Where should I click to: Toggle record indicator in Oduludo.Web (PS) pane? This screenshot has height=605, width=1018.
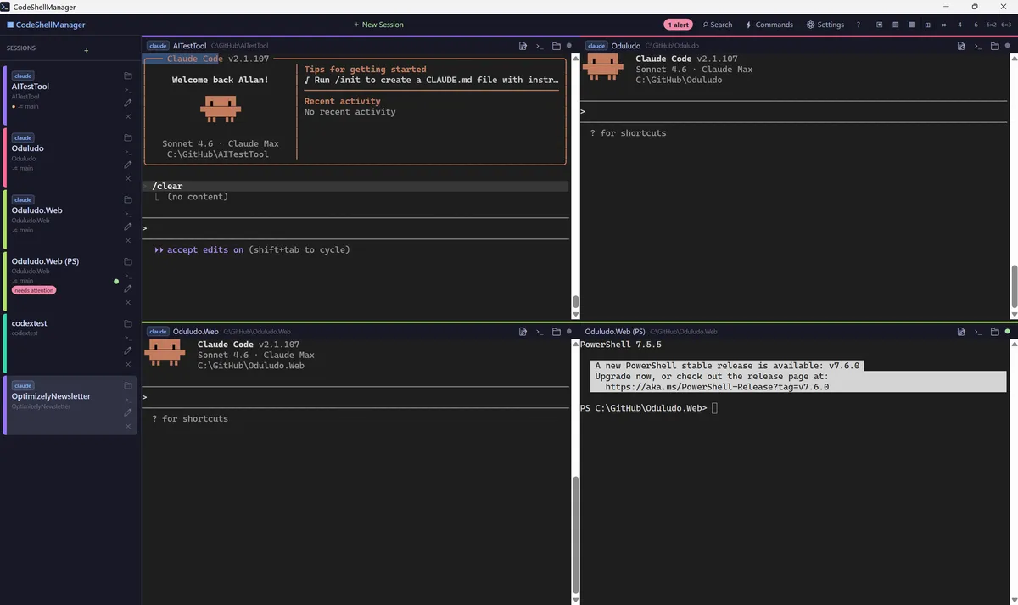pos(1009,332)
